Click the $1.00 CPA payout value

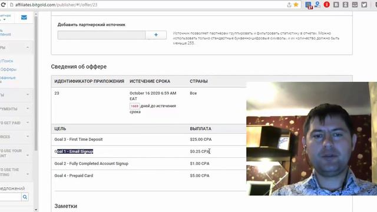pos(200,164)
